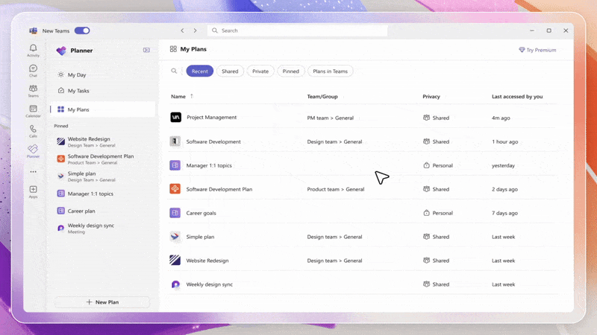
Task: Open My Day in Planner sidebar
Action: point(102,75)
